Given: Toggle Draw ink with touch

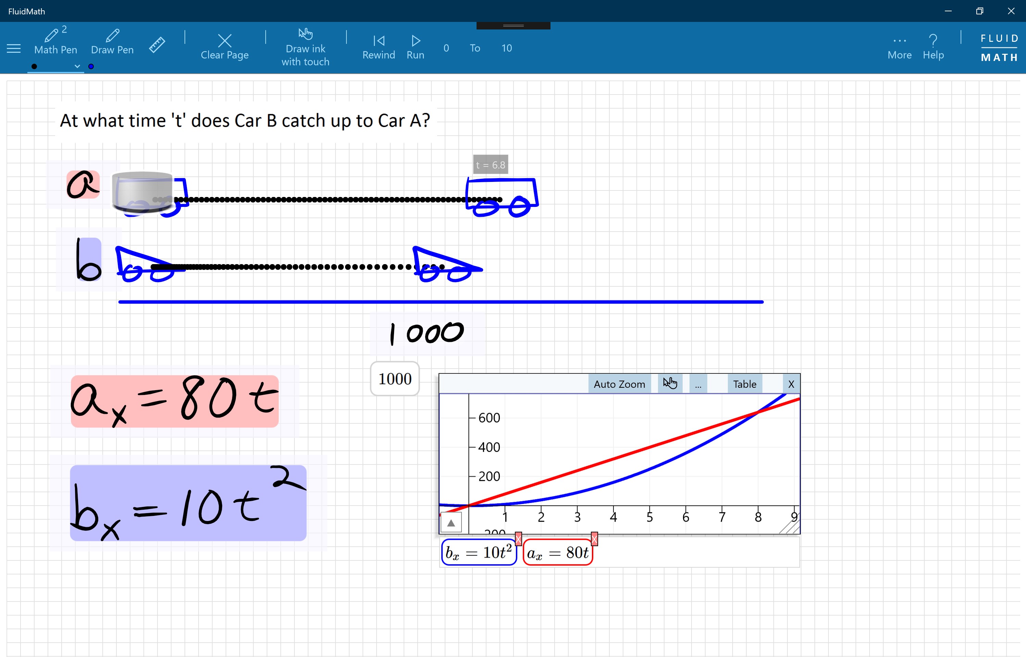Looking at the screenshot, I should point(305,47).
